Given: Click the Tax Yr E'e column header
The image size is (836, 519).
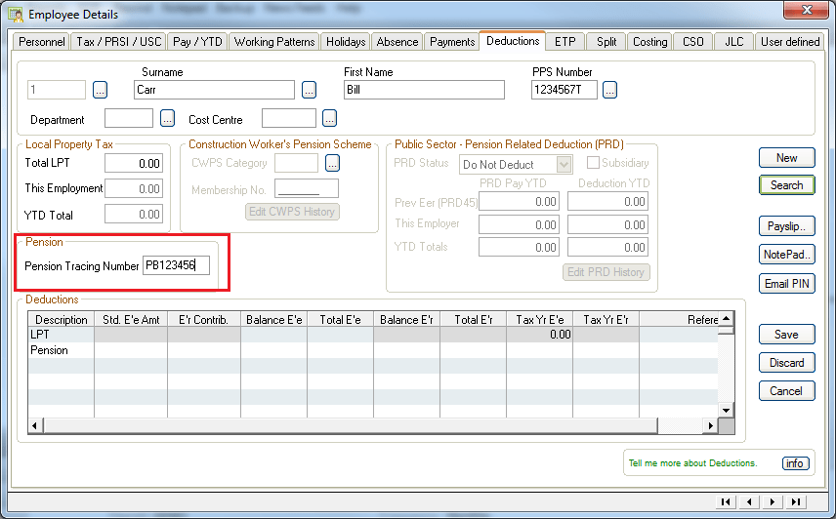Looking at the screenshot, I should [x=539, y=319].
